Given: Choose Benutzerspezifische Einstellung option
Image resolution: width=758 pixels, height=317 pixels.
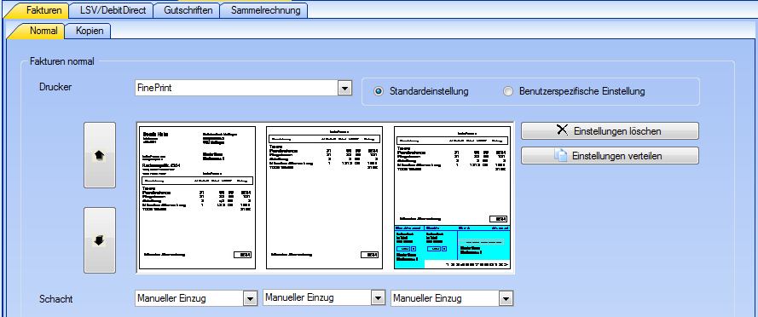Looking at the screenshot, I should (x=508, y=91).
